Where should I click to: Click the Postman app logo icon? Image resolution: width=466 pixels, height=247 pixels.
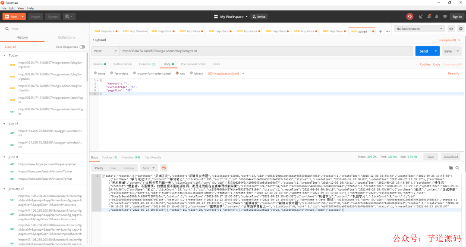(x=3, y=3)
